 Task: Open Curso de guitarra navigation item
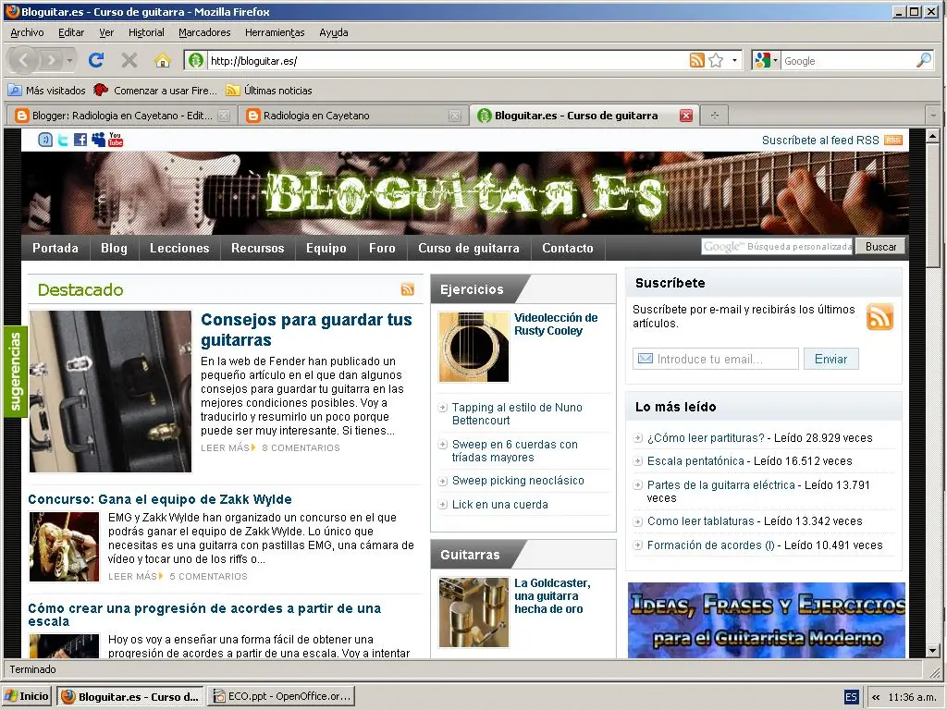coord(469,248)
